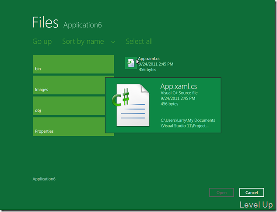Image resolution: width=277 pixels, height=212 pixels.
Task: Click 9/24/2011 2:45 PM date in the popup
Action: (x=178, y=99)
